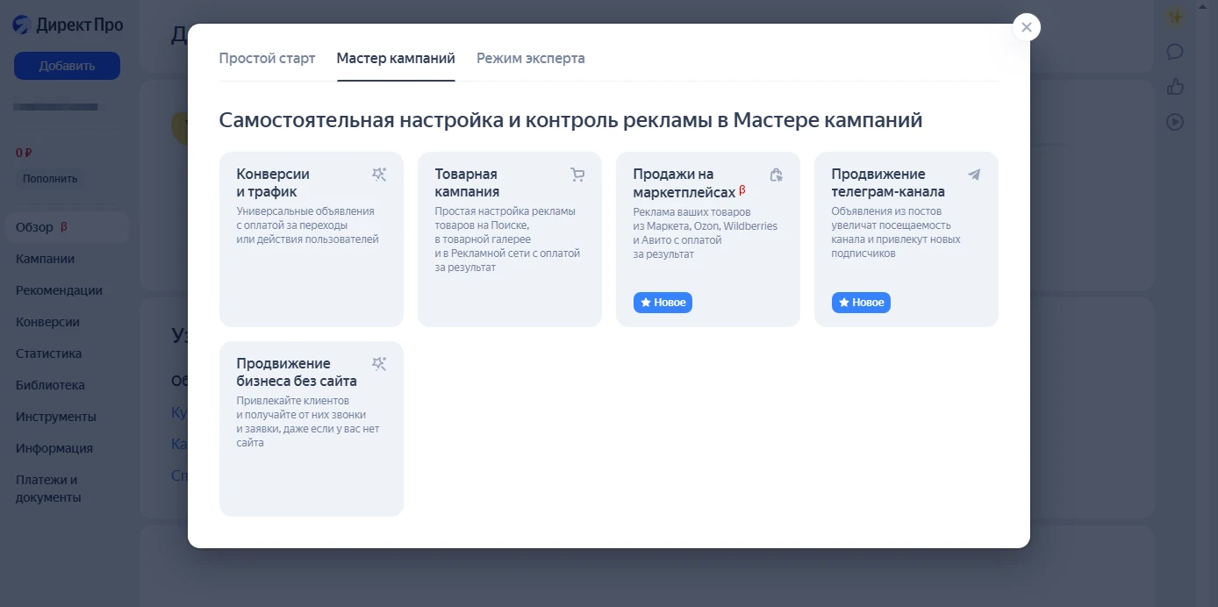
Task: Click the thumbs up feedback icon
Action: [1175, 87]
